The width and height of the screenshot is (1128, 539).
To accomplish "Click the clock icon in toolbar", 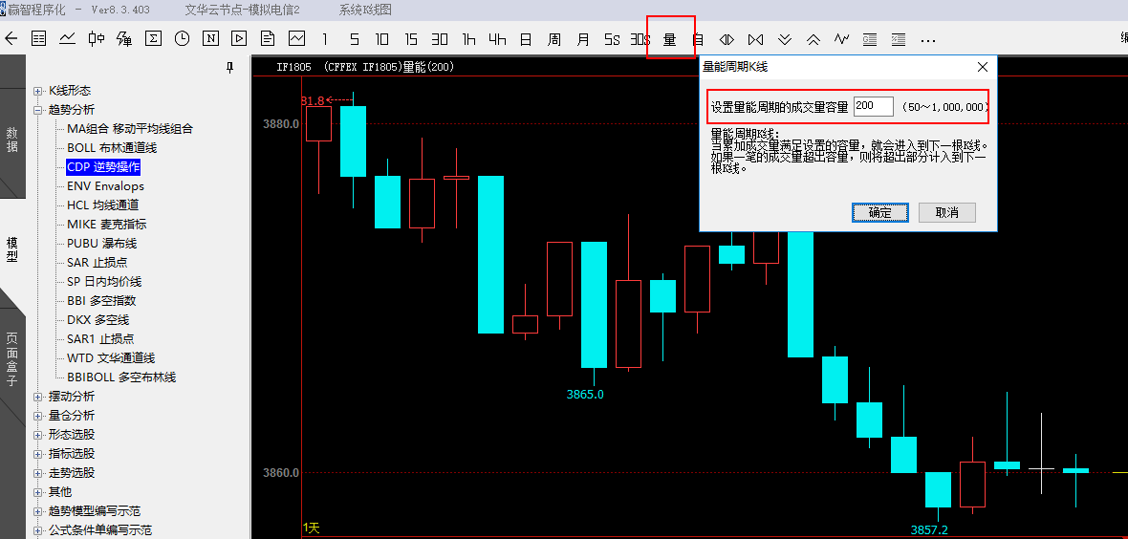I will [x=182, y=39].
